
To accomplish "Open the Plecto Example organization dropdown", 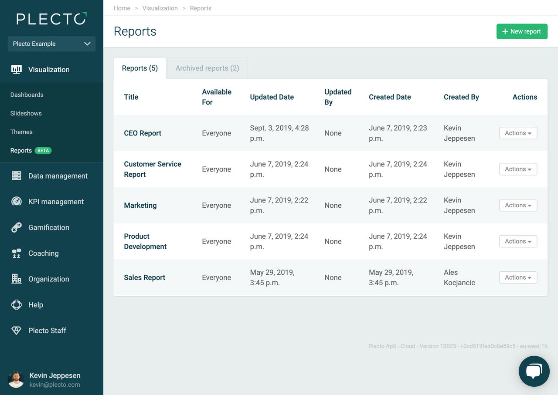I will click(51, 44).
